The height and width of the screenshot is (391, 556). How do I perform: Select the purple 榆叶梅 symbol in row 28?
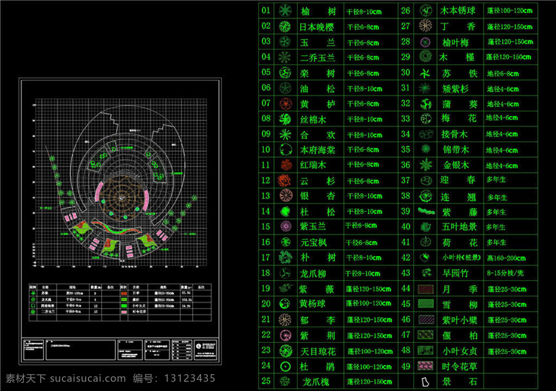[425, 42]
